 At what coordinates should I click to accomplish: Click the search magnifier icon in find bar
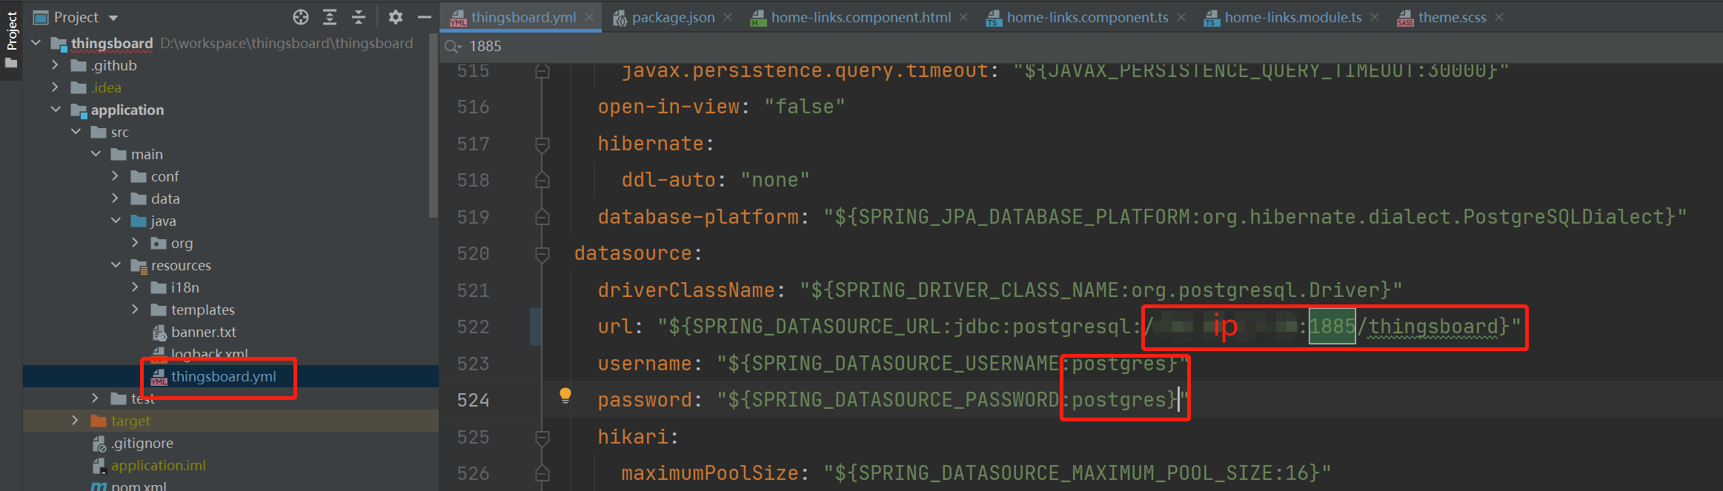pyautogui.click(x=452, y=47)
